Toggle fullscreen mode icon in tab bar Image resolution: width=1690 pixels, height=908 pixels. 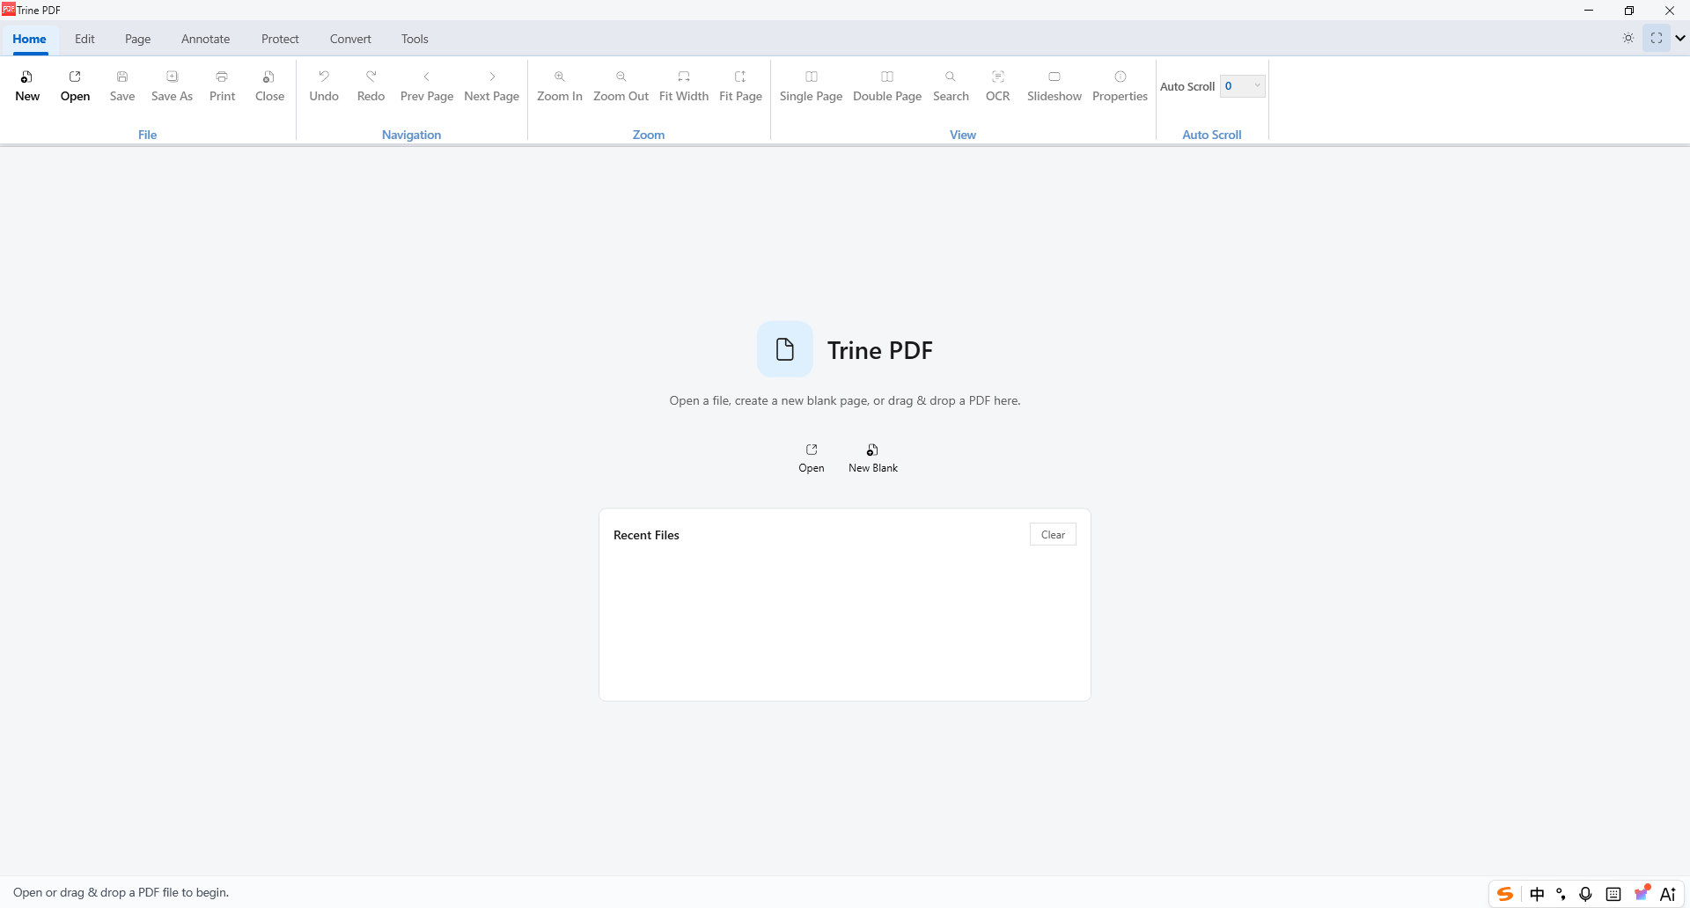(x=1657, y=38)
